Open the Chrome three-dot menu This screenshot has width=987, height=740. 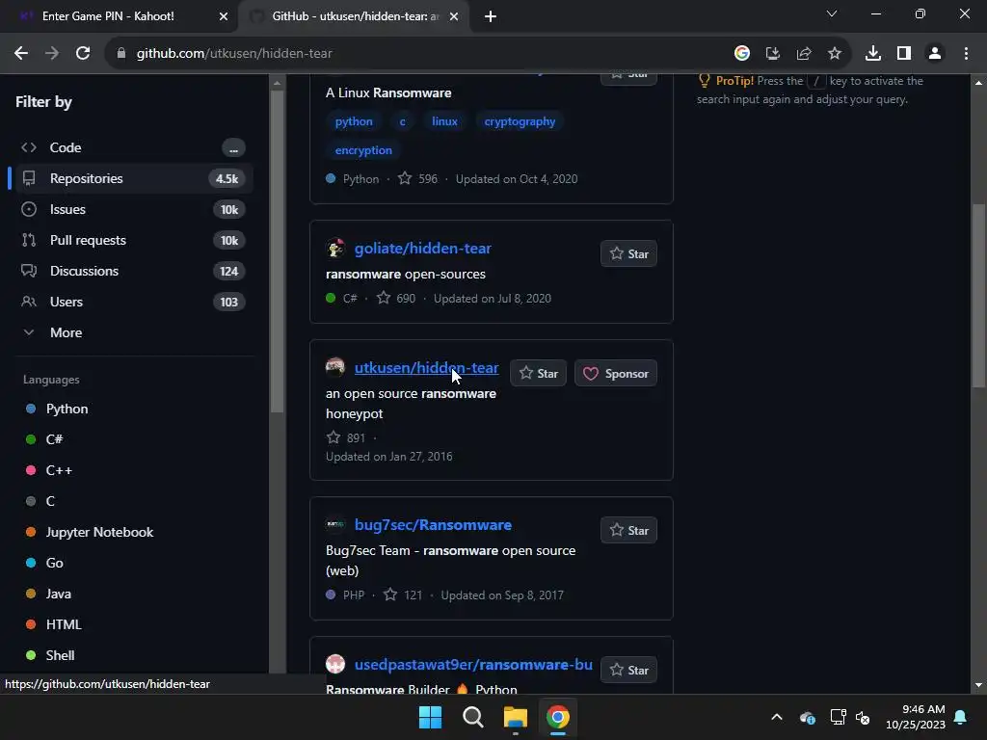pyautogui.click(x=966, y=54)
